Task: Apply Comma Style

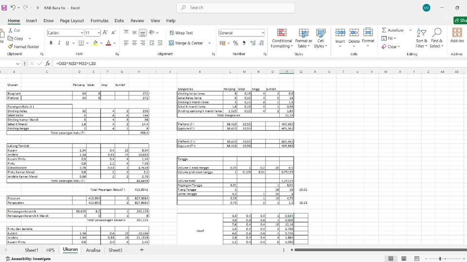Action: click(244, 43)
